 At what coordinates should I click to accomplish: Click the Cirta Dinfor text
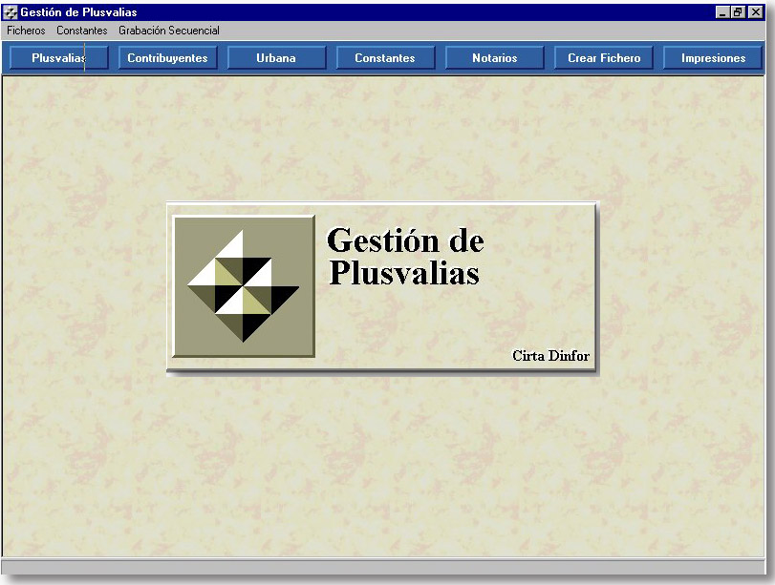tap(550, 356)
